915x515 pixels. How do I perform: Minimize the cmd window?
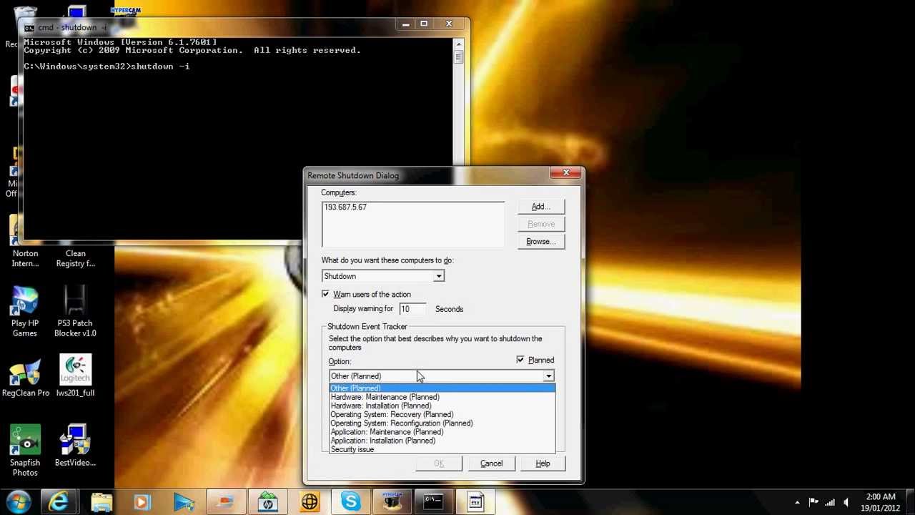pyautogui.click(x=405, y=24)
